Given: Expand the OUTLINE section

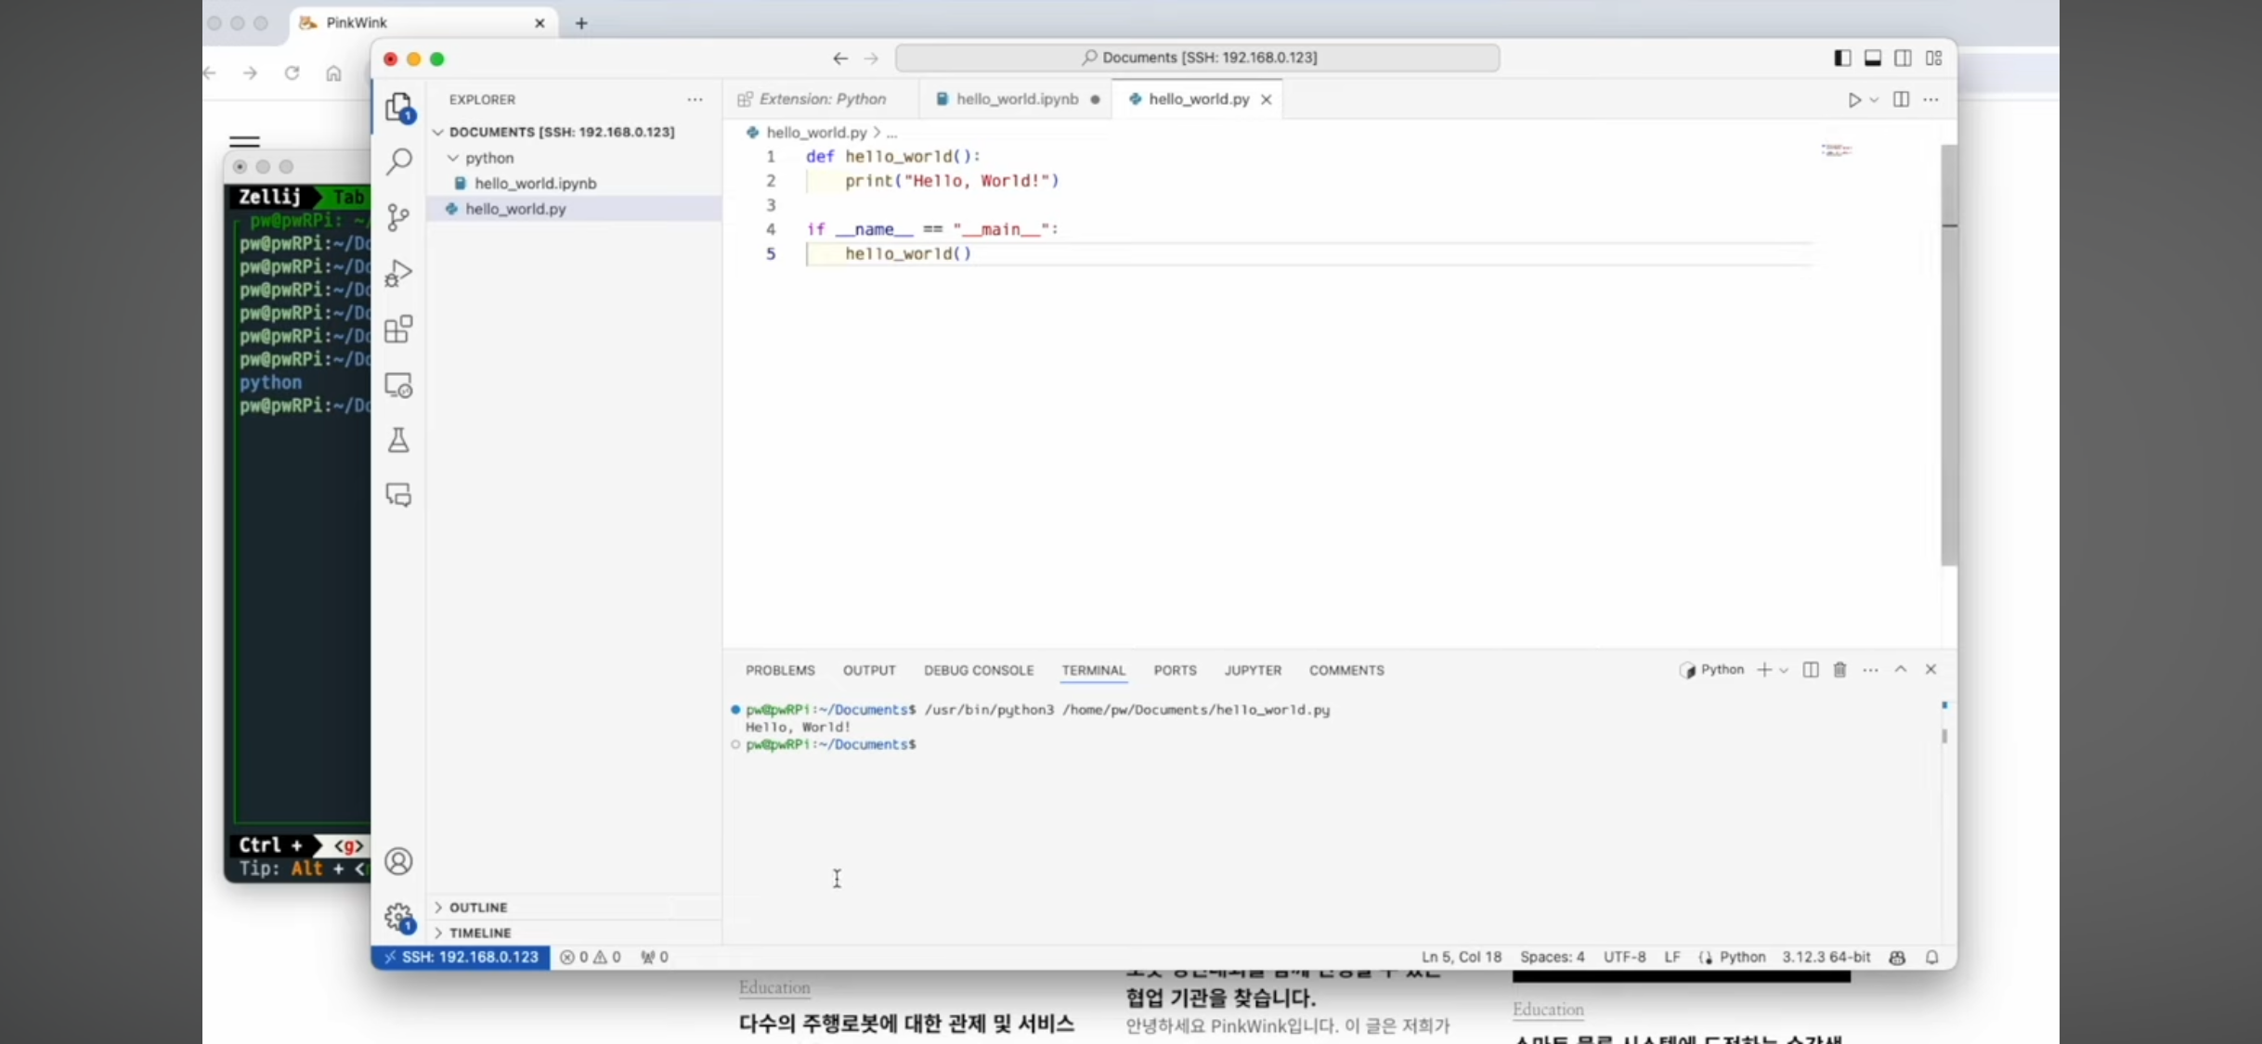Looking at the screenshot, I should [478, 907].
